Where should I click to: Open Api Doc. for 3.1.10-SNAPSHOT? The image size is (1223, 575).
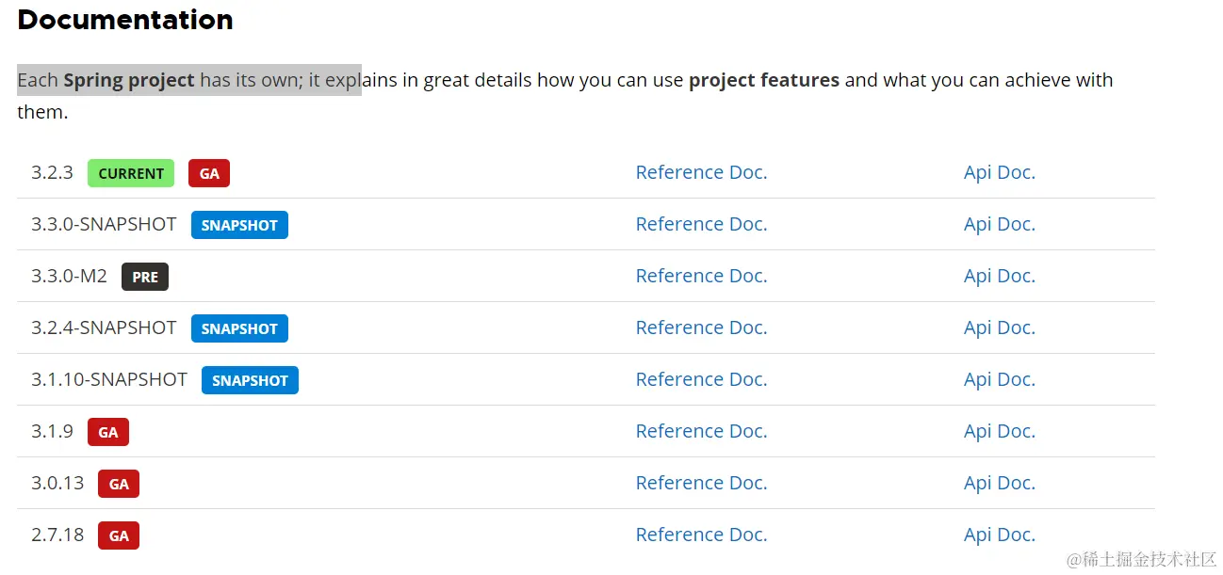(x=999, y=379)
